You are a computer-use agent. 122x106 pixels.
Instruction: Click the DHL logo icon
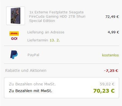point(14,33)
